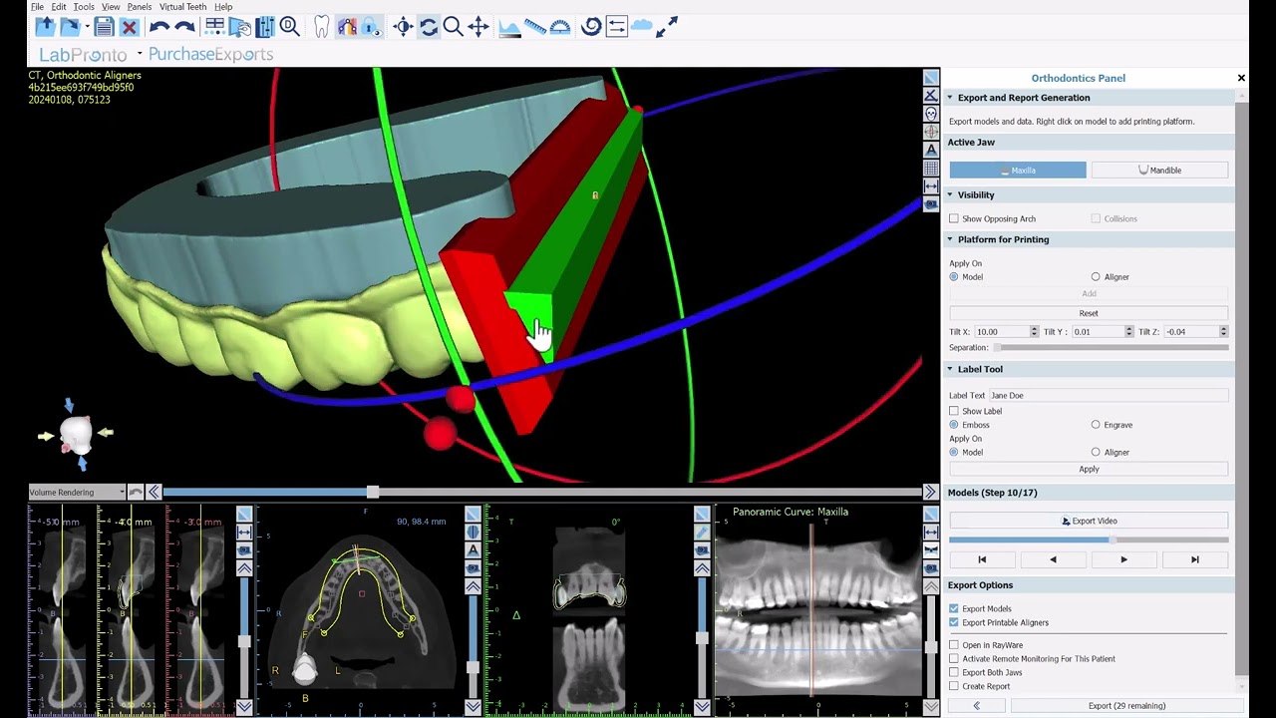Uncheck Export Models checkbox
Viewport: 1276px width, 718px height.
tap(954, 608)
